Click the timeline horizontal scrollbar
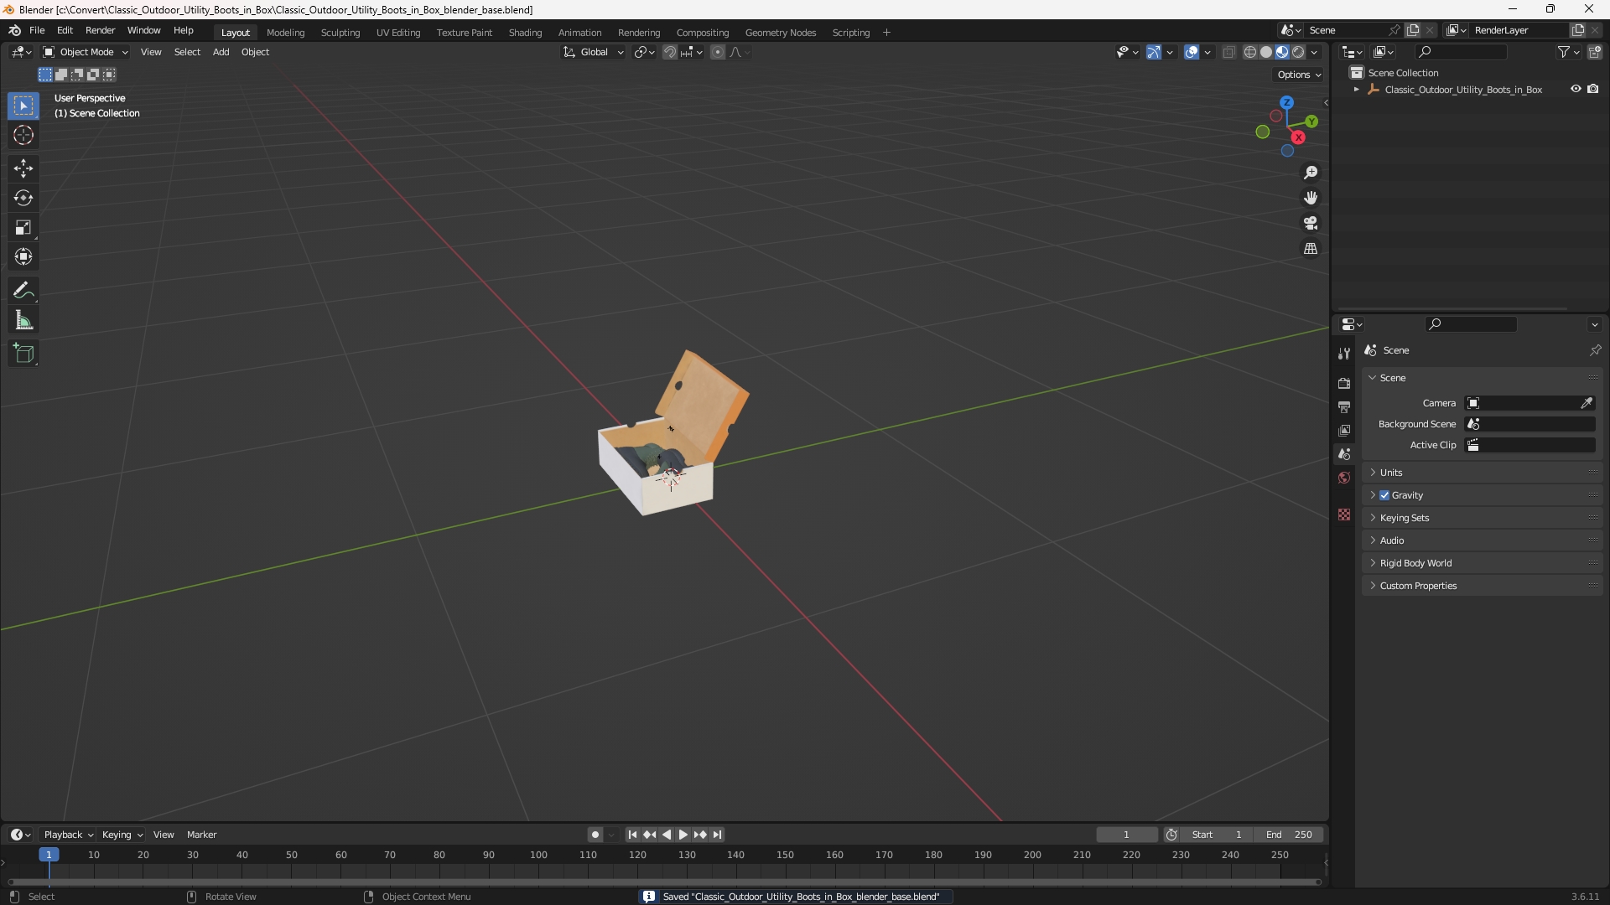Image resolution: width=1610 pixels, height=905 pixels. 664,882
